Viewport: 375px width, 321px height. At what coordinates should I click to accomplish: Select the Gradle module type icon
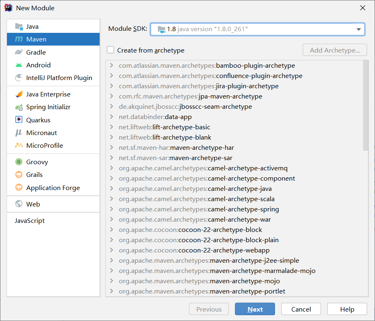point(18,52)
